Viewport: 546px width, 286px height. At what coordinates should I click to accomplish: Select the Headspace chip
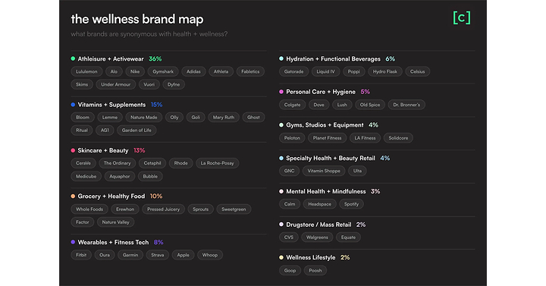[x=320, y=204]
